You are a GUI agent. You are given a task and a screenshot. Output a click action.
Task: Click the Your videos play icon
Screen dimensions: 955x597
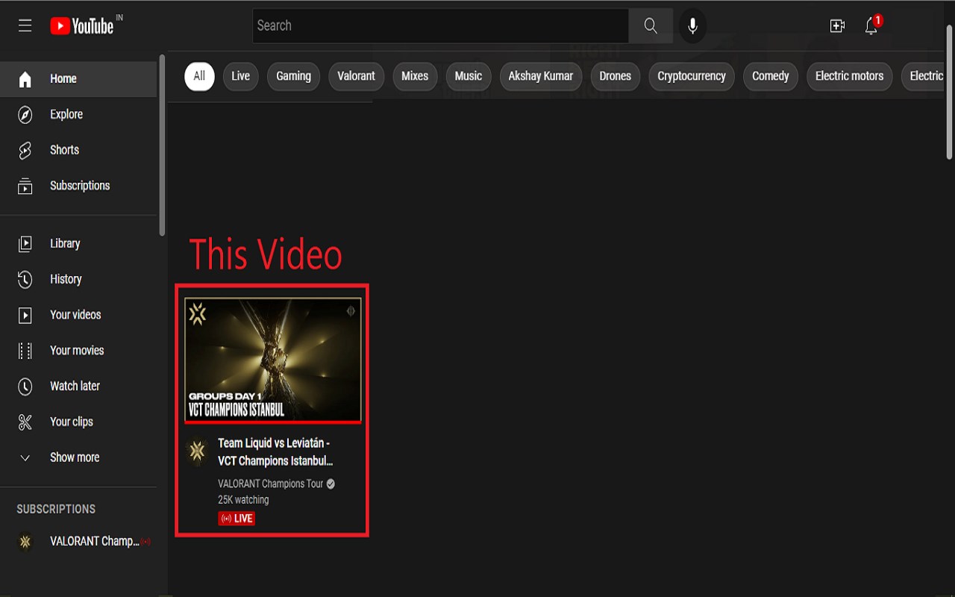(x=25, y=315)
